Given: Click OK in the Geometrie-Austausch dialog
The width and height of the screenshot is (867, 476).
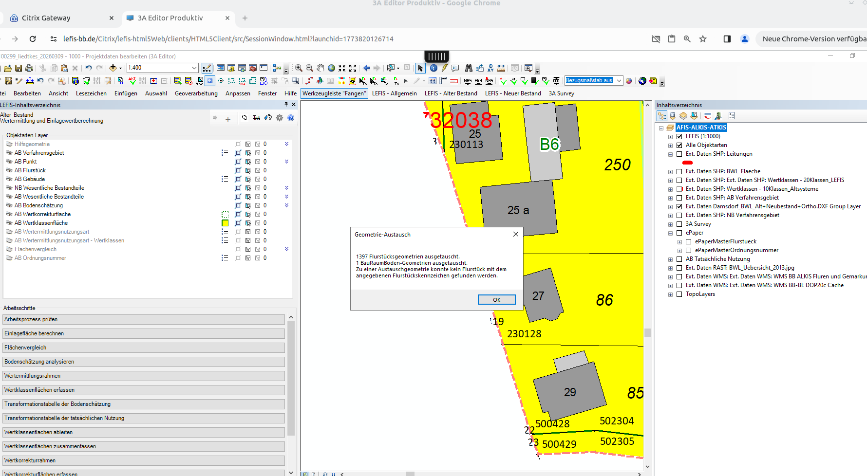Looking at the screenshot, I should [496, 300].
